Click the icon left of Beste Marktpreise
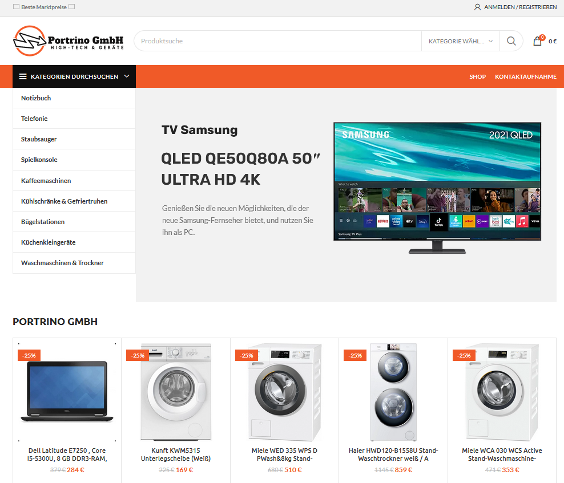The width and height of the screenshot is (564, 483). pos(16,6)
